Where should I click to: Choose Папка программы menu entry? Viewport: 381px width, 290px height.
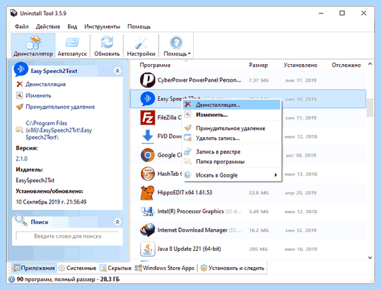[x=232, y=162]
